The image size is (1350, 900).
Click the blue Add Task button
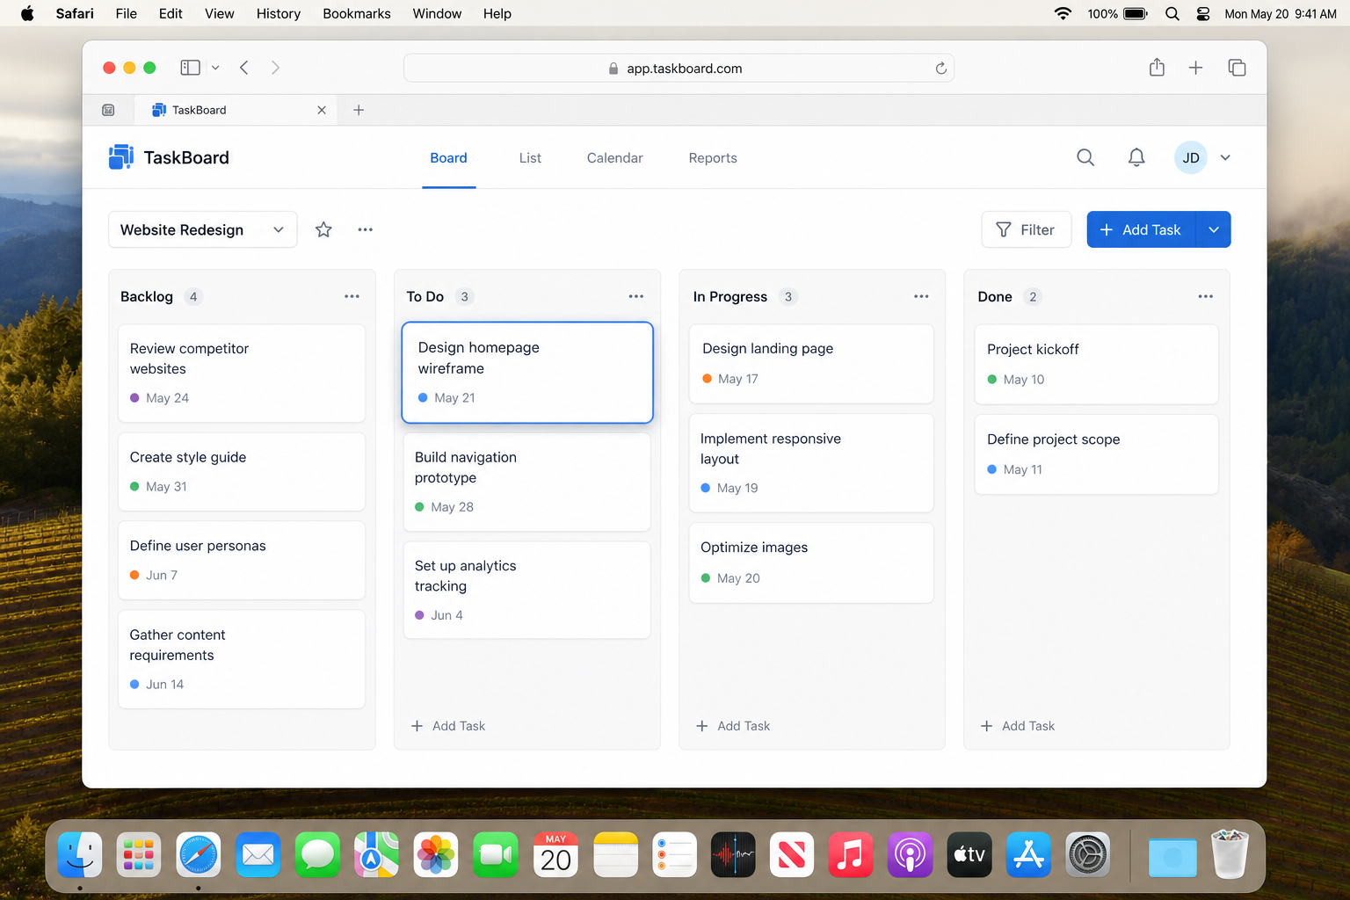coord(1141,229)
